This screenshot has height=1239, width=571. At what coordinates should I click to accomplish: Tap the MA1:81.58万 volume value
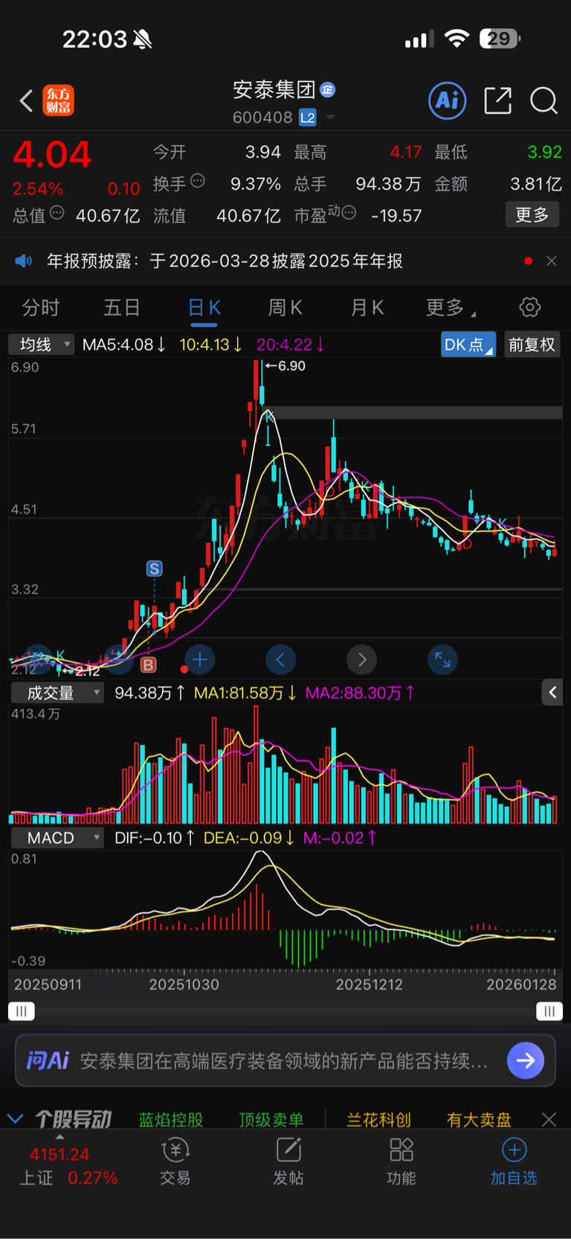tap(245, 693)
